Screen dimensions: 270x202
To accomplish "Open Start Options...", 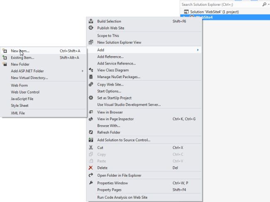I will pyautogui.click(x=144, y=91).
